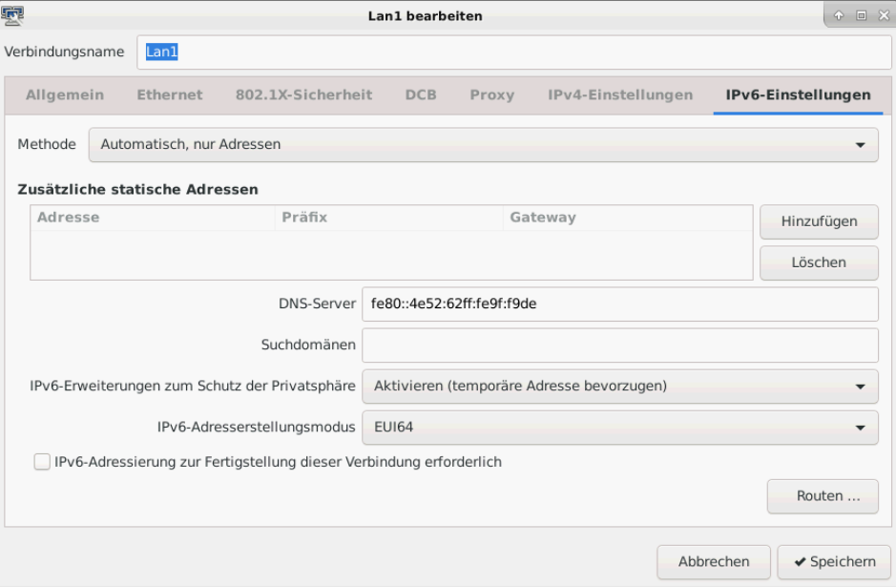Click the Löschen button

point(819,262)
